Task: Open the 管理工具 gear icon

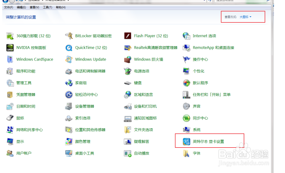Action: [10, 83]
